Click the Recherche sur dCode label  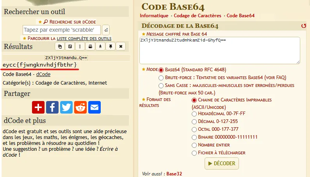click(73, 22)
